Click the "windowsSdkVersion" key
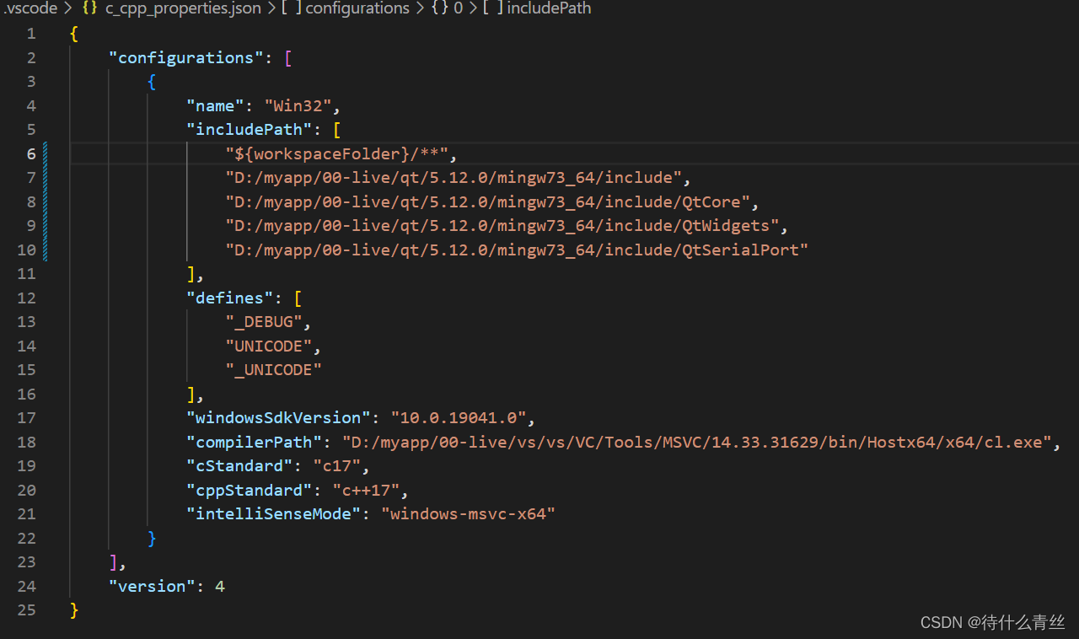The width and height of the screenshot is (1079, 639). point(279,418)
